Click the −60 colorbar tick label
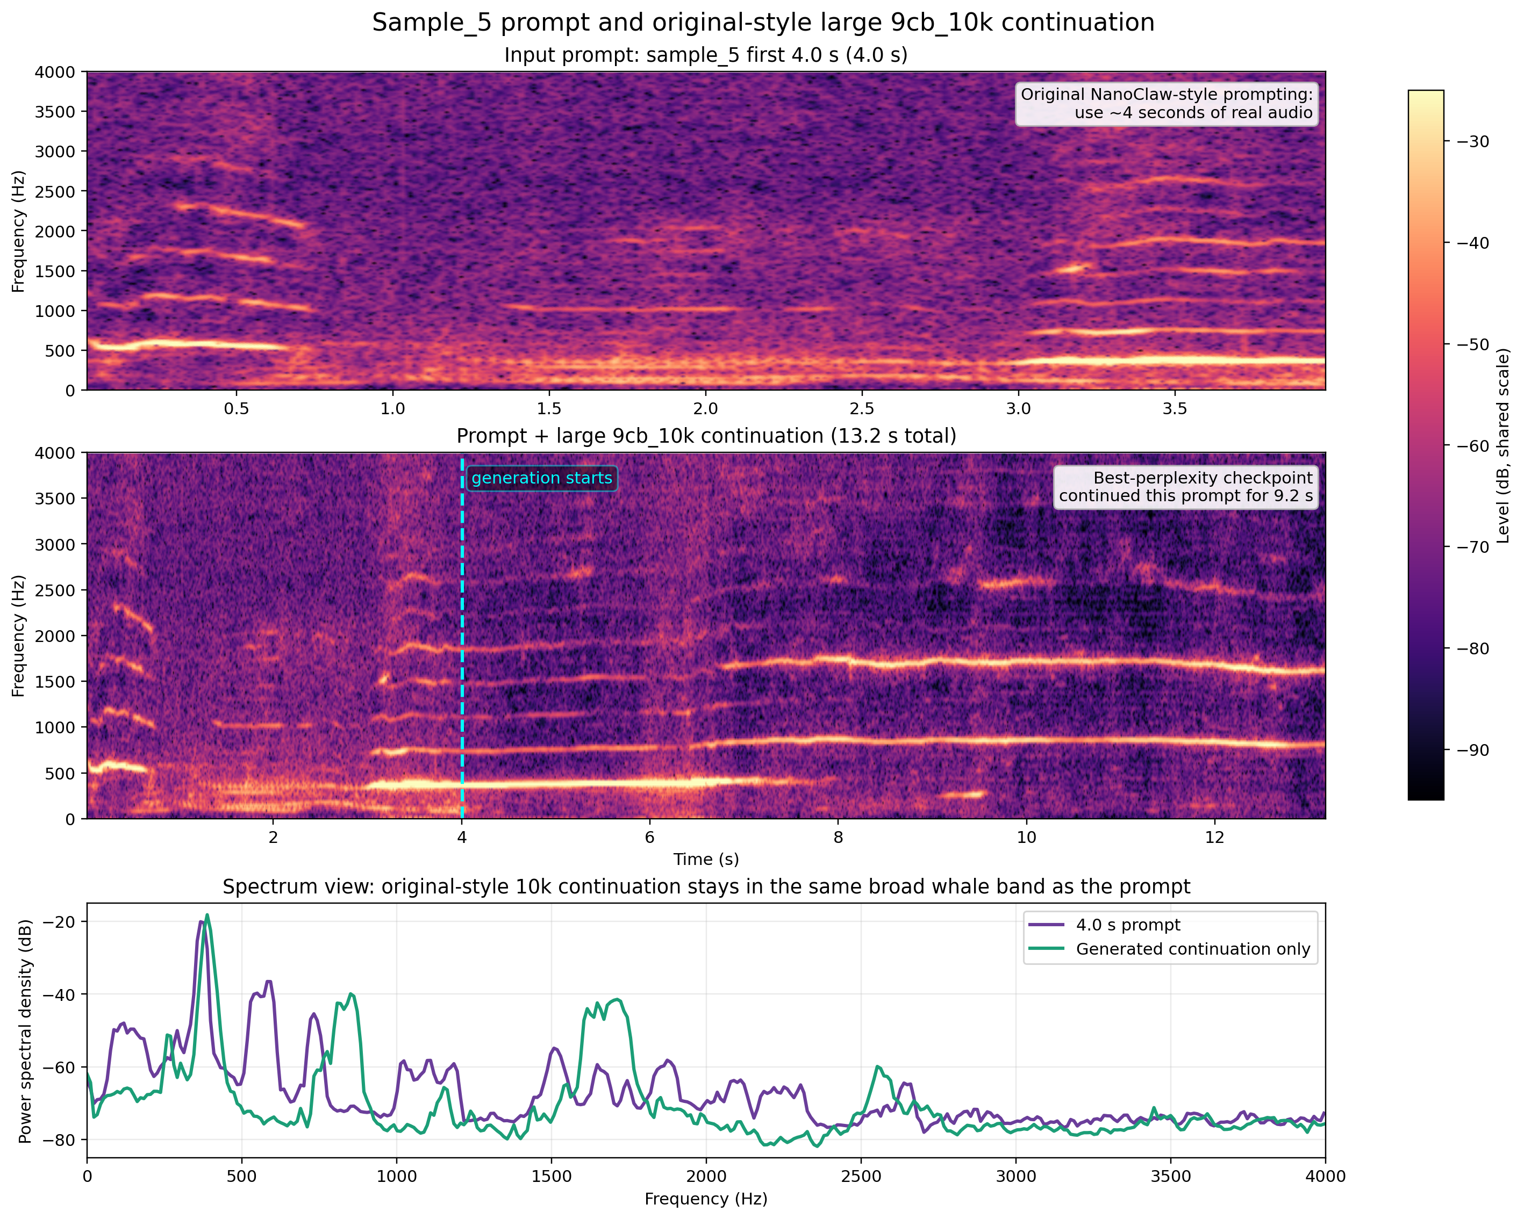The image size is (1524, 1219). click(x=1473, y=446)
